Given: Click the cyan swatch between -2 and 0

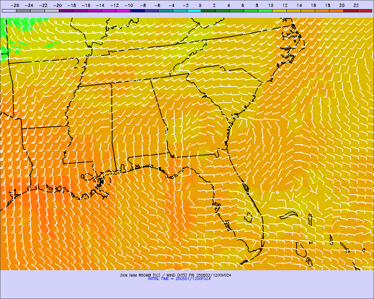Looking at the screenshot, I should (x=194, y=11).
